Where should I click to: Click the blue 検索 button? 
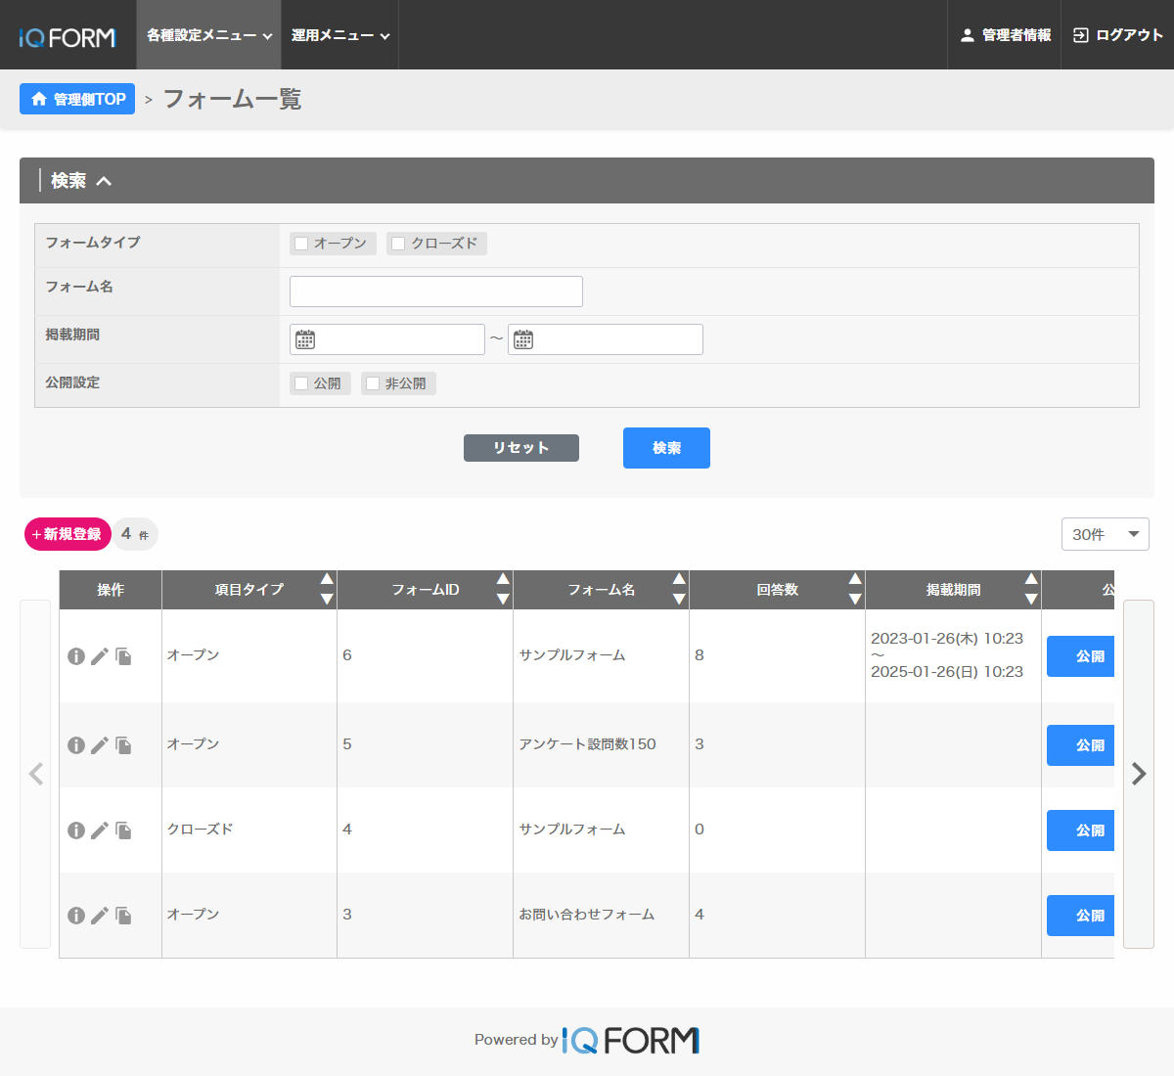coord(666,448)
